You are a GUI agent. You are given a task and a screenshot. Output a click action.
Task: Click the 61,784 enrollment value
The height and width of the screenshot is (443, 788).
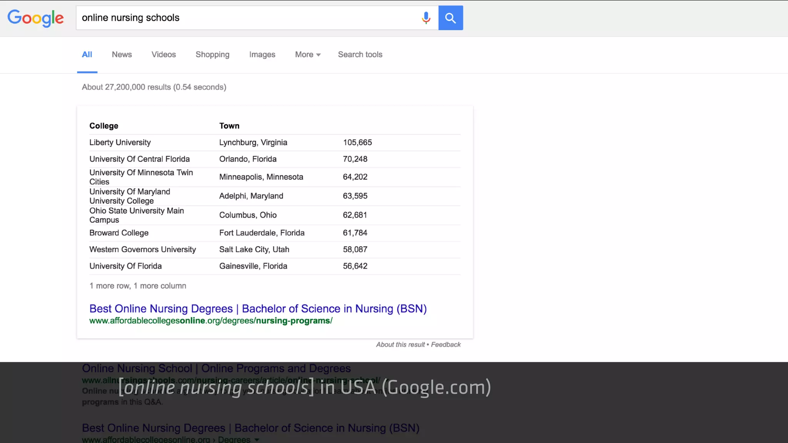pos(355,233)
